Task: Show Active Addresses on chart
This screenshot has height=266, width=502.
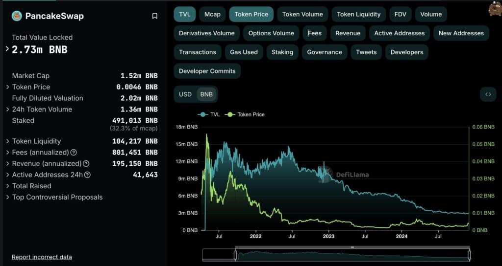Action: pyautogui.click(x=400, y=33)
